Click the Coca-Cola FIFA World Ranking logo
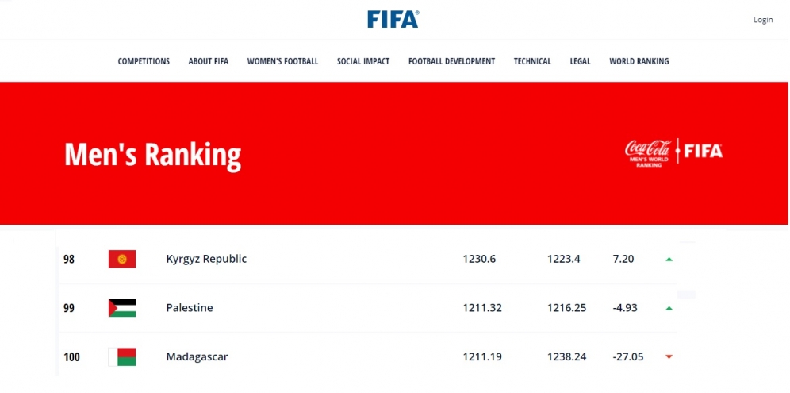This screenshot has height=393, width=790. pos(673,152)
